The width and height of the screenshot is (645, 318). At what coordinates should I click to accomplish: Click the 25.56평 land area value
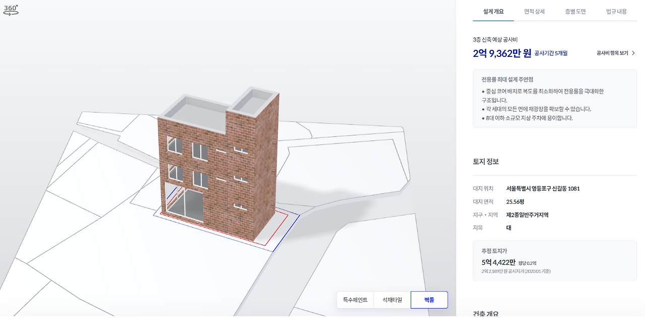coord(515,202)
